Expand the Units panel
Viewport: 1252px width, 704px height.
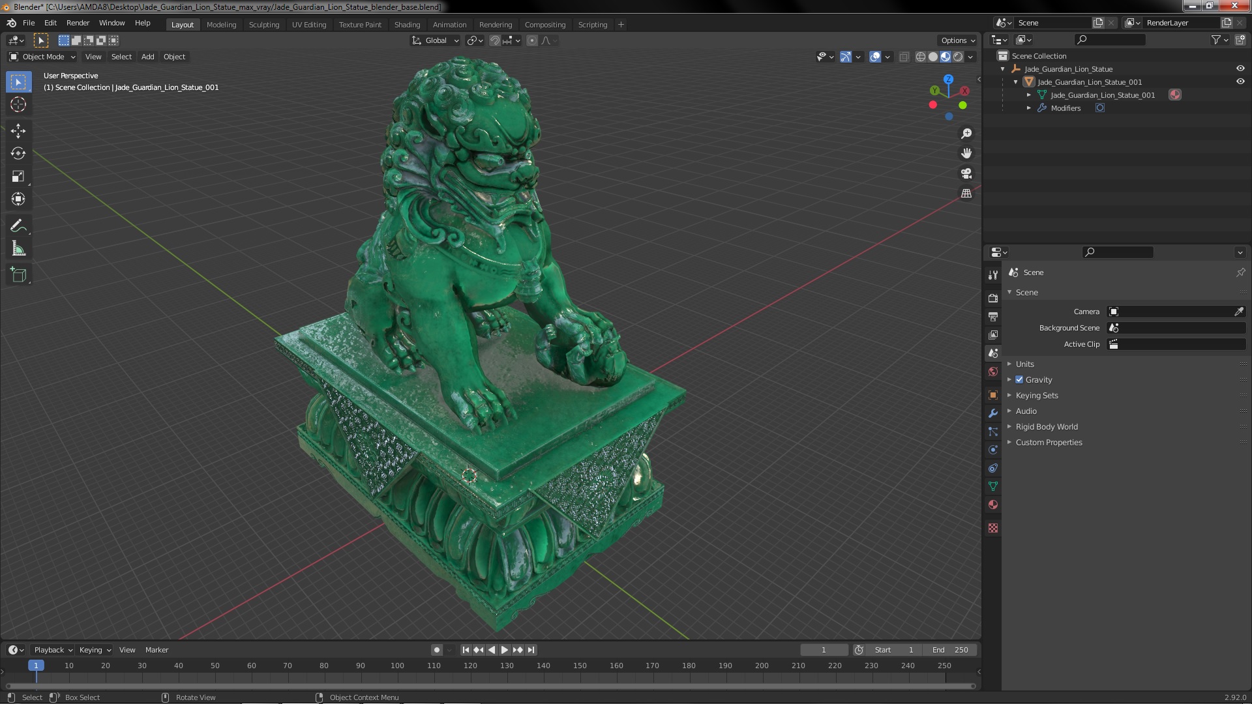point(1024,364)
